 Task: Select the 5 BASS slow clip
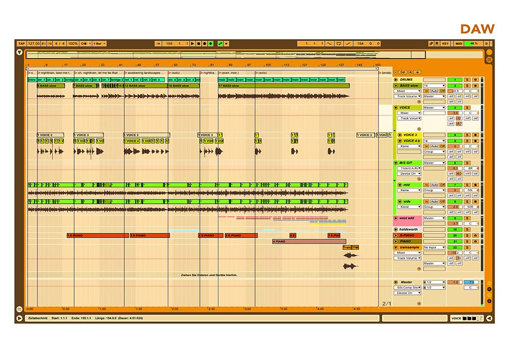pos(51,86)
